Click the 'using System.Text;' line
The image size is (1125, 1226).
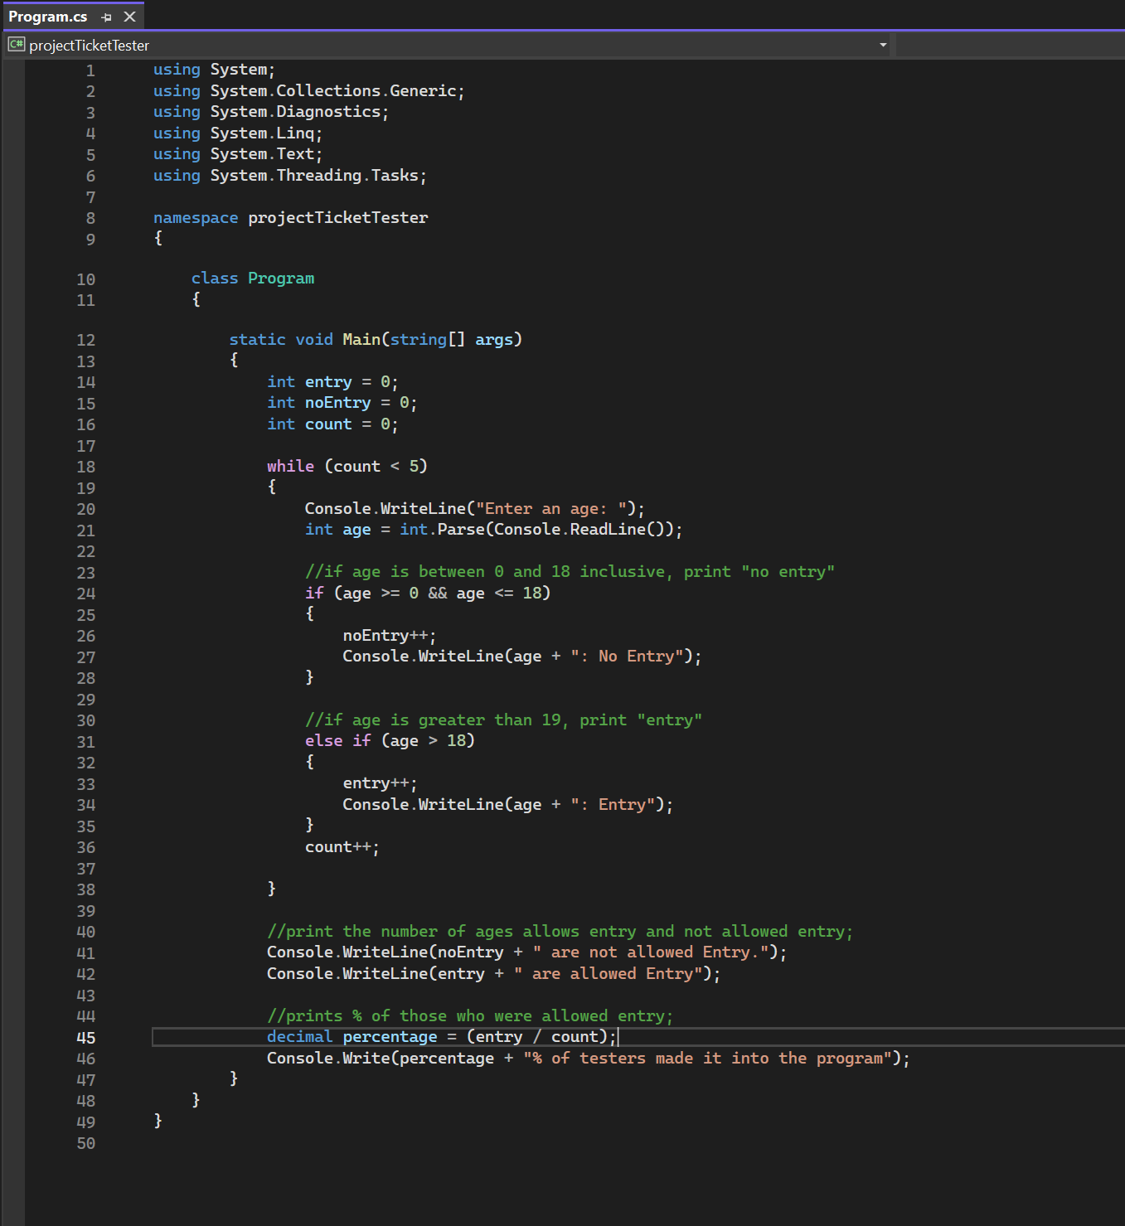[238, 154]
